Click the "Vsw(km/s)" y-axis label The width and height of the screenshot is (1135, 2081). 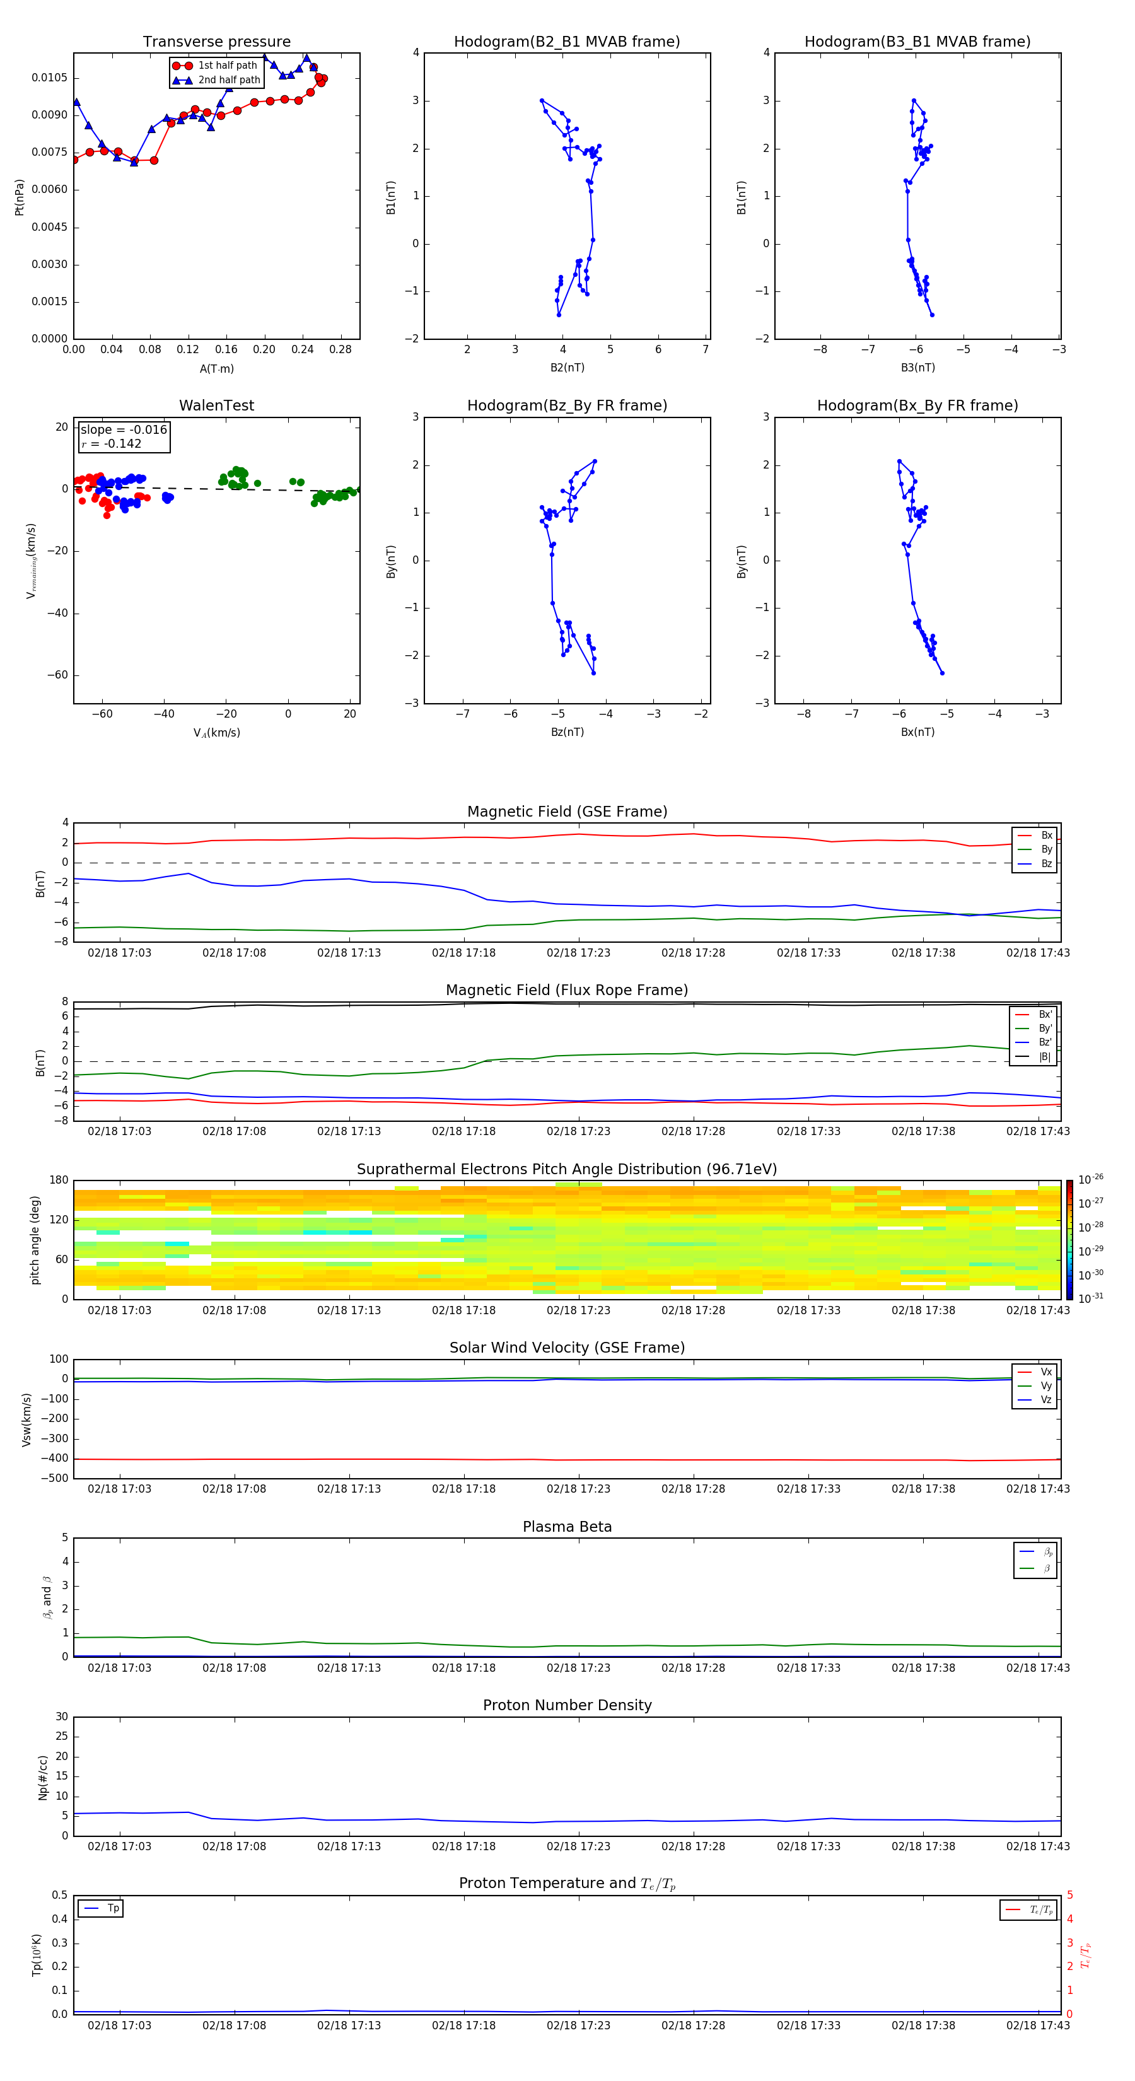coord(26,1419)
